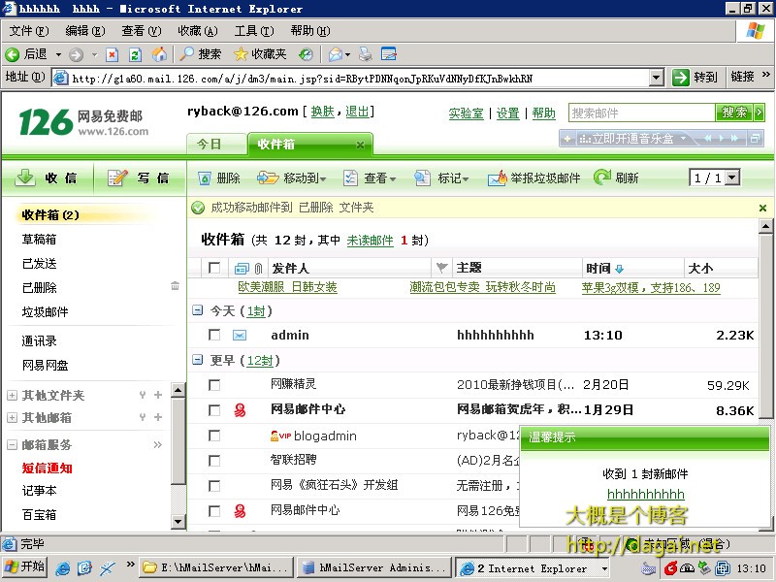Click the 刷新 refresh icon
The image size is (776, 582).
pos(602,178)
